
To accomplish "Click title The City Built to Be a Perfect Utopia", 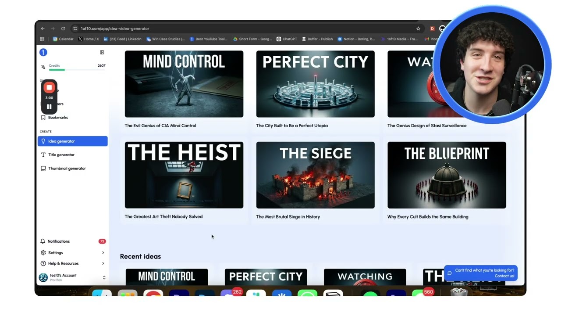I will [292, 126].
